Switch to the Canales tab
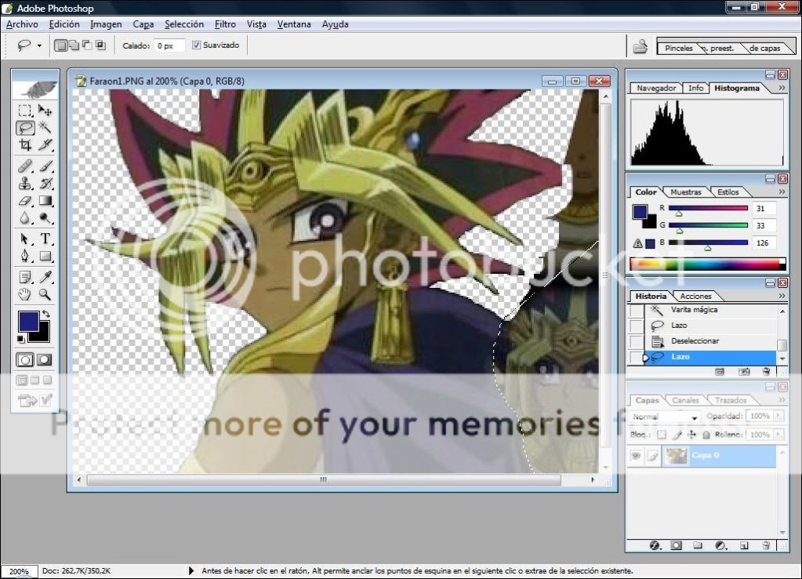Screen dimensions: 802x579 [686, 400]
